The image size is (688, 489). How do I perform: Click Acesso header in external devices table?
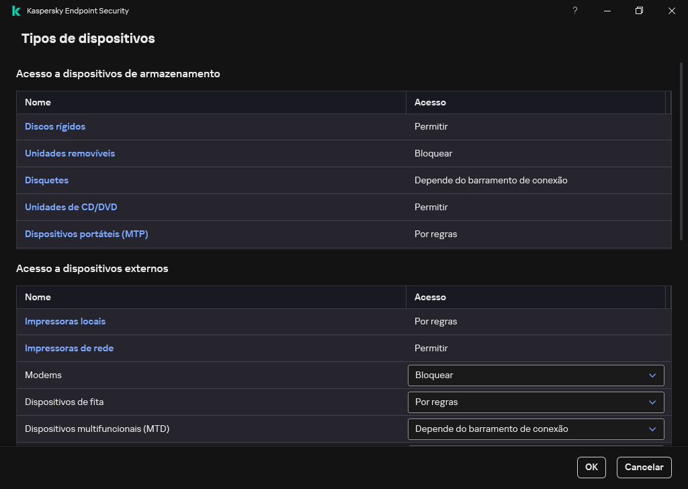click(430, 297)
